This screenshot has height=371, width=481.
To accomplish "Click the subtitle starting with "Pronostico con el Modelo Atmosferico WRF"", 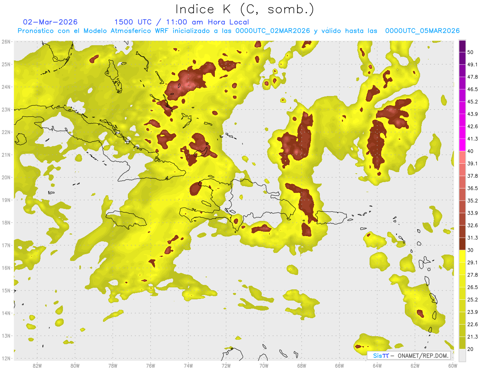I will pyautogui.click(x=238, y=31).
